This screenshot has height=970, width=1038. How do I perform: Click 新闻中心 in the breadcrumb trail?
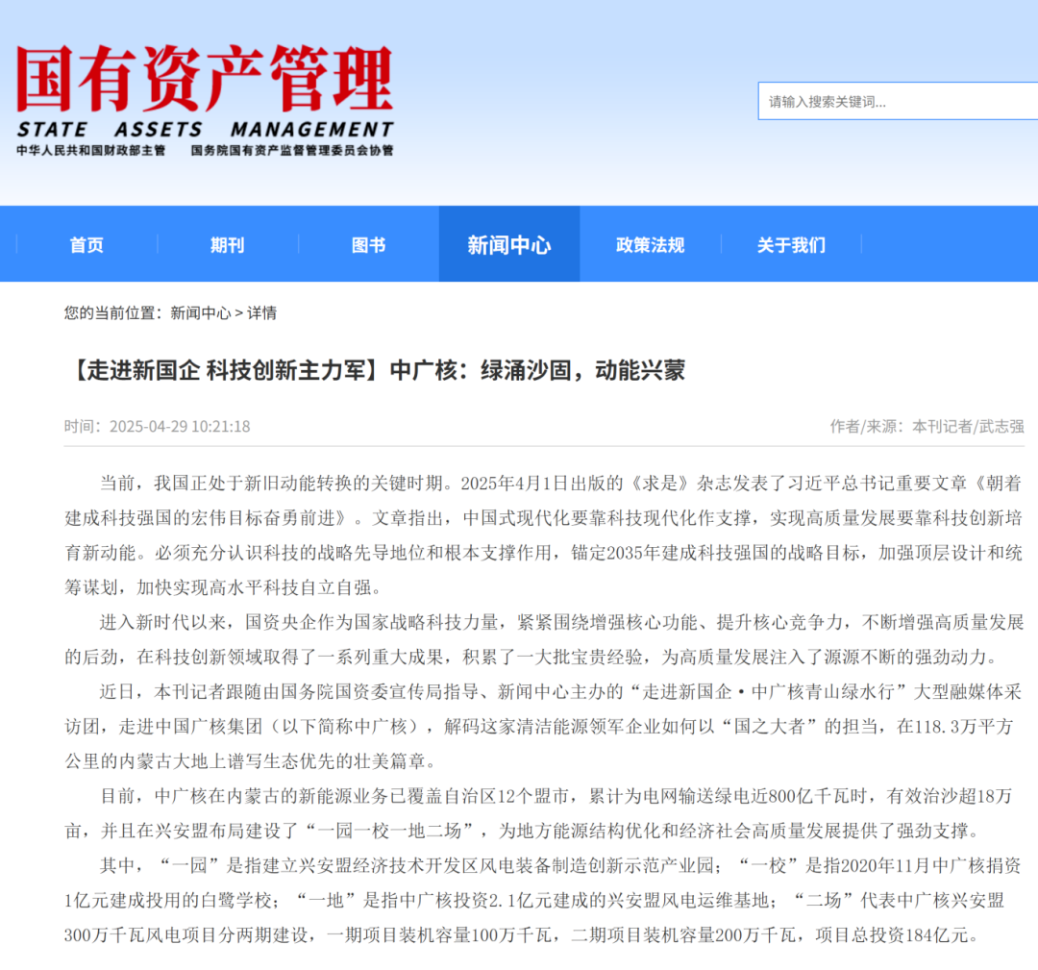[200, 312]
